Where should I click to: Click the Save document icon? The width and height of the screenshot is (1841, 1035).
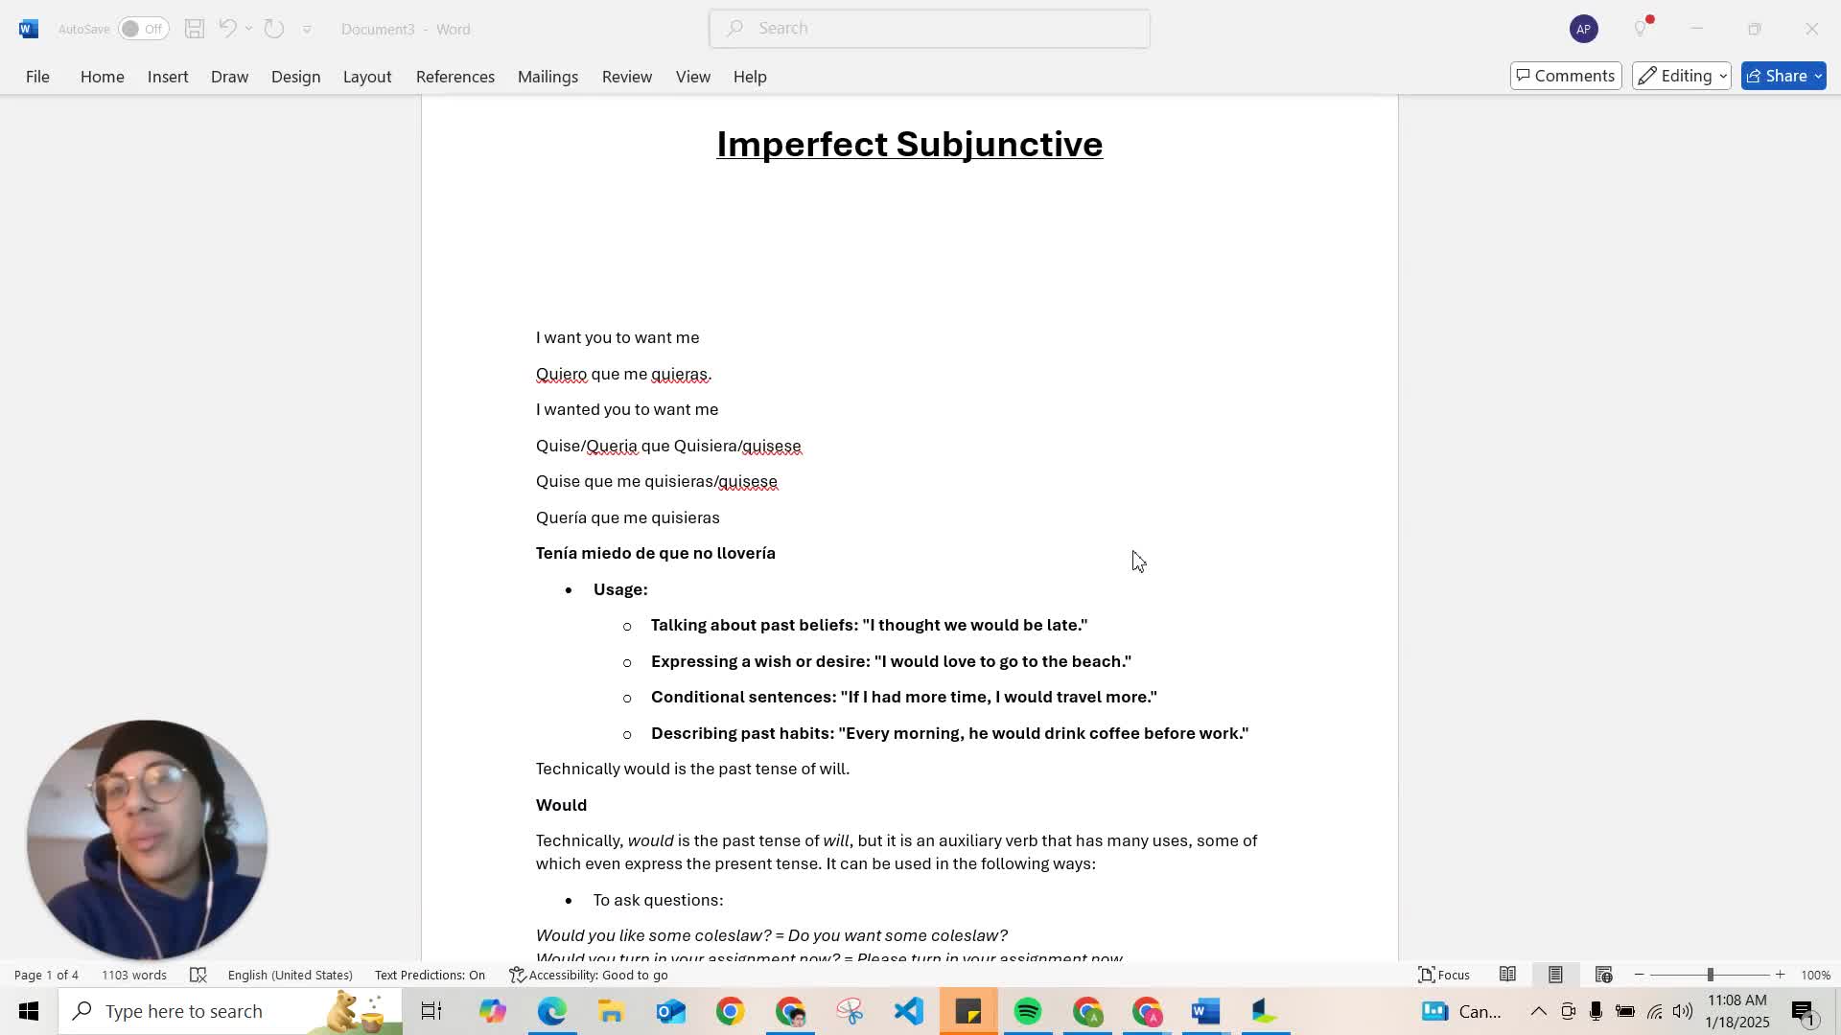tap(195, 28)
